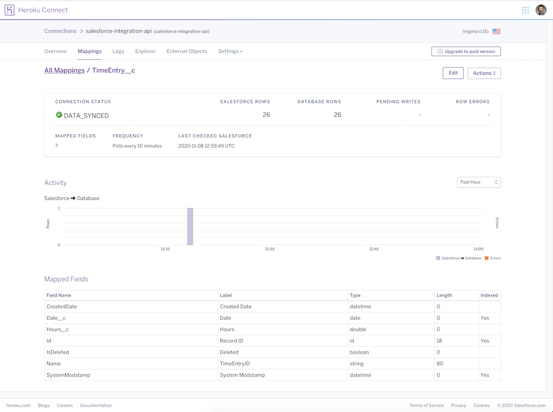Viewport: 553px width, 412px height.
Task: Click the orange Errors legend swatch
Action: [487, 258]
